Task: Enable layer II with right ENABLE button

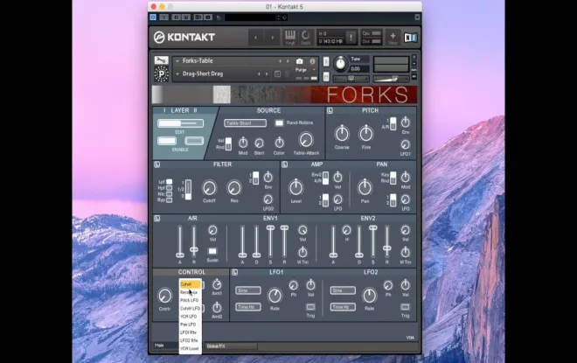Action: click(x=194, y=141)
